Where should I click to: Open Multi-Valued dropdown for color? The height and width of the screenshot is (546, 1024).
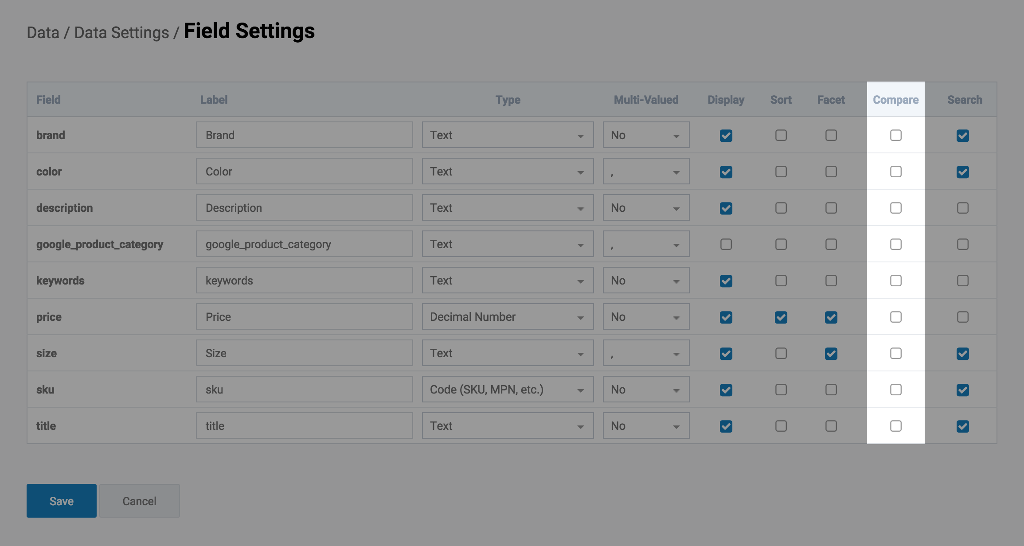pyautogui.click(x=645, y=172)
